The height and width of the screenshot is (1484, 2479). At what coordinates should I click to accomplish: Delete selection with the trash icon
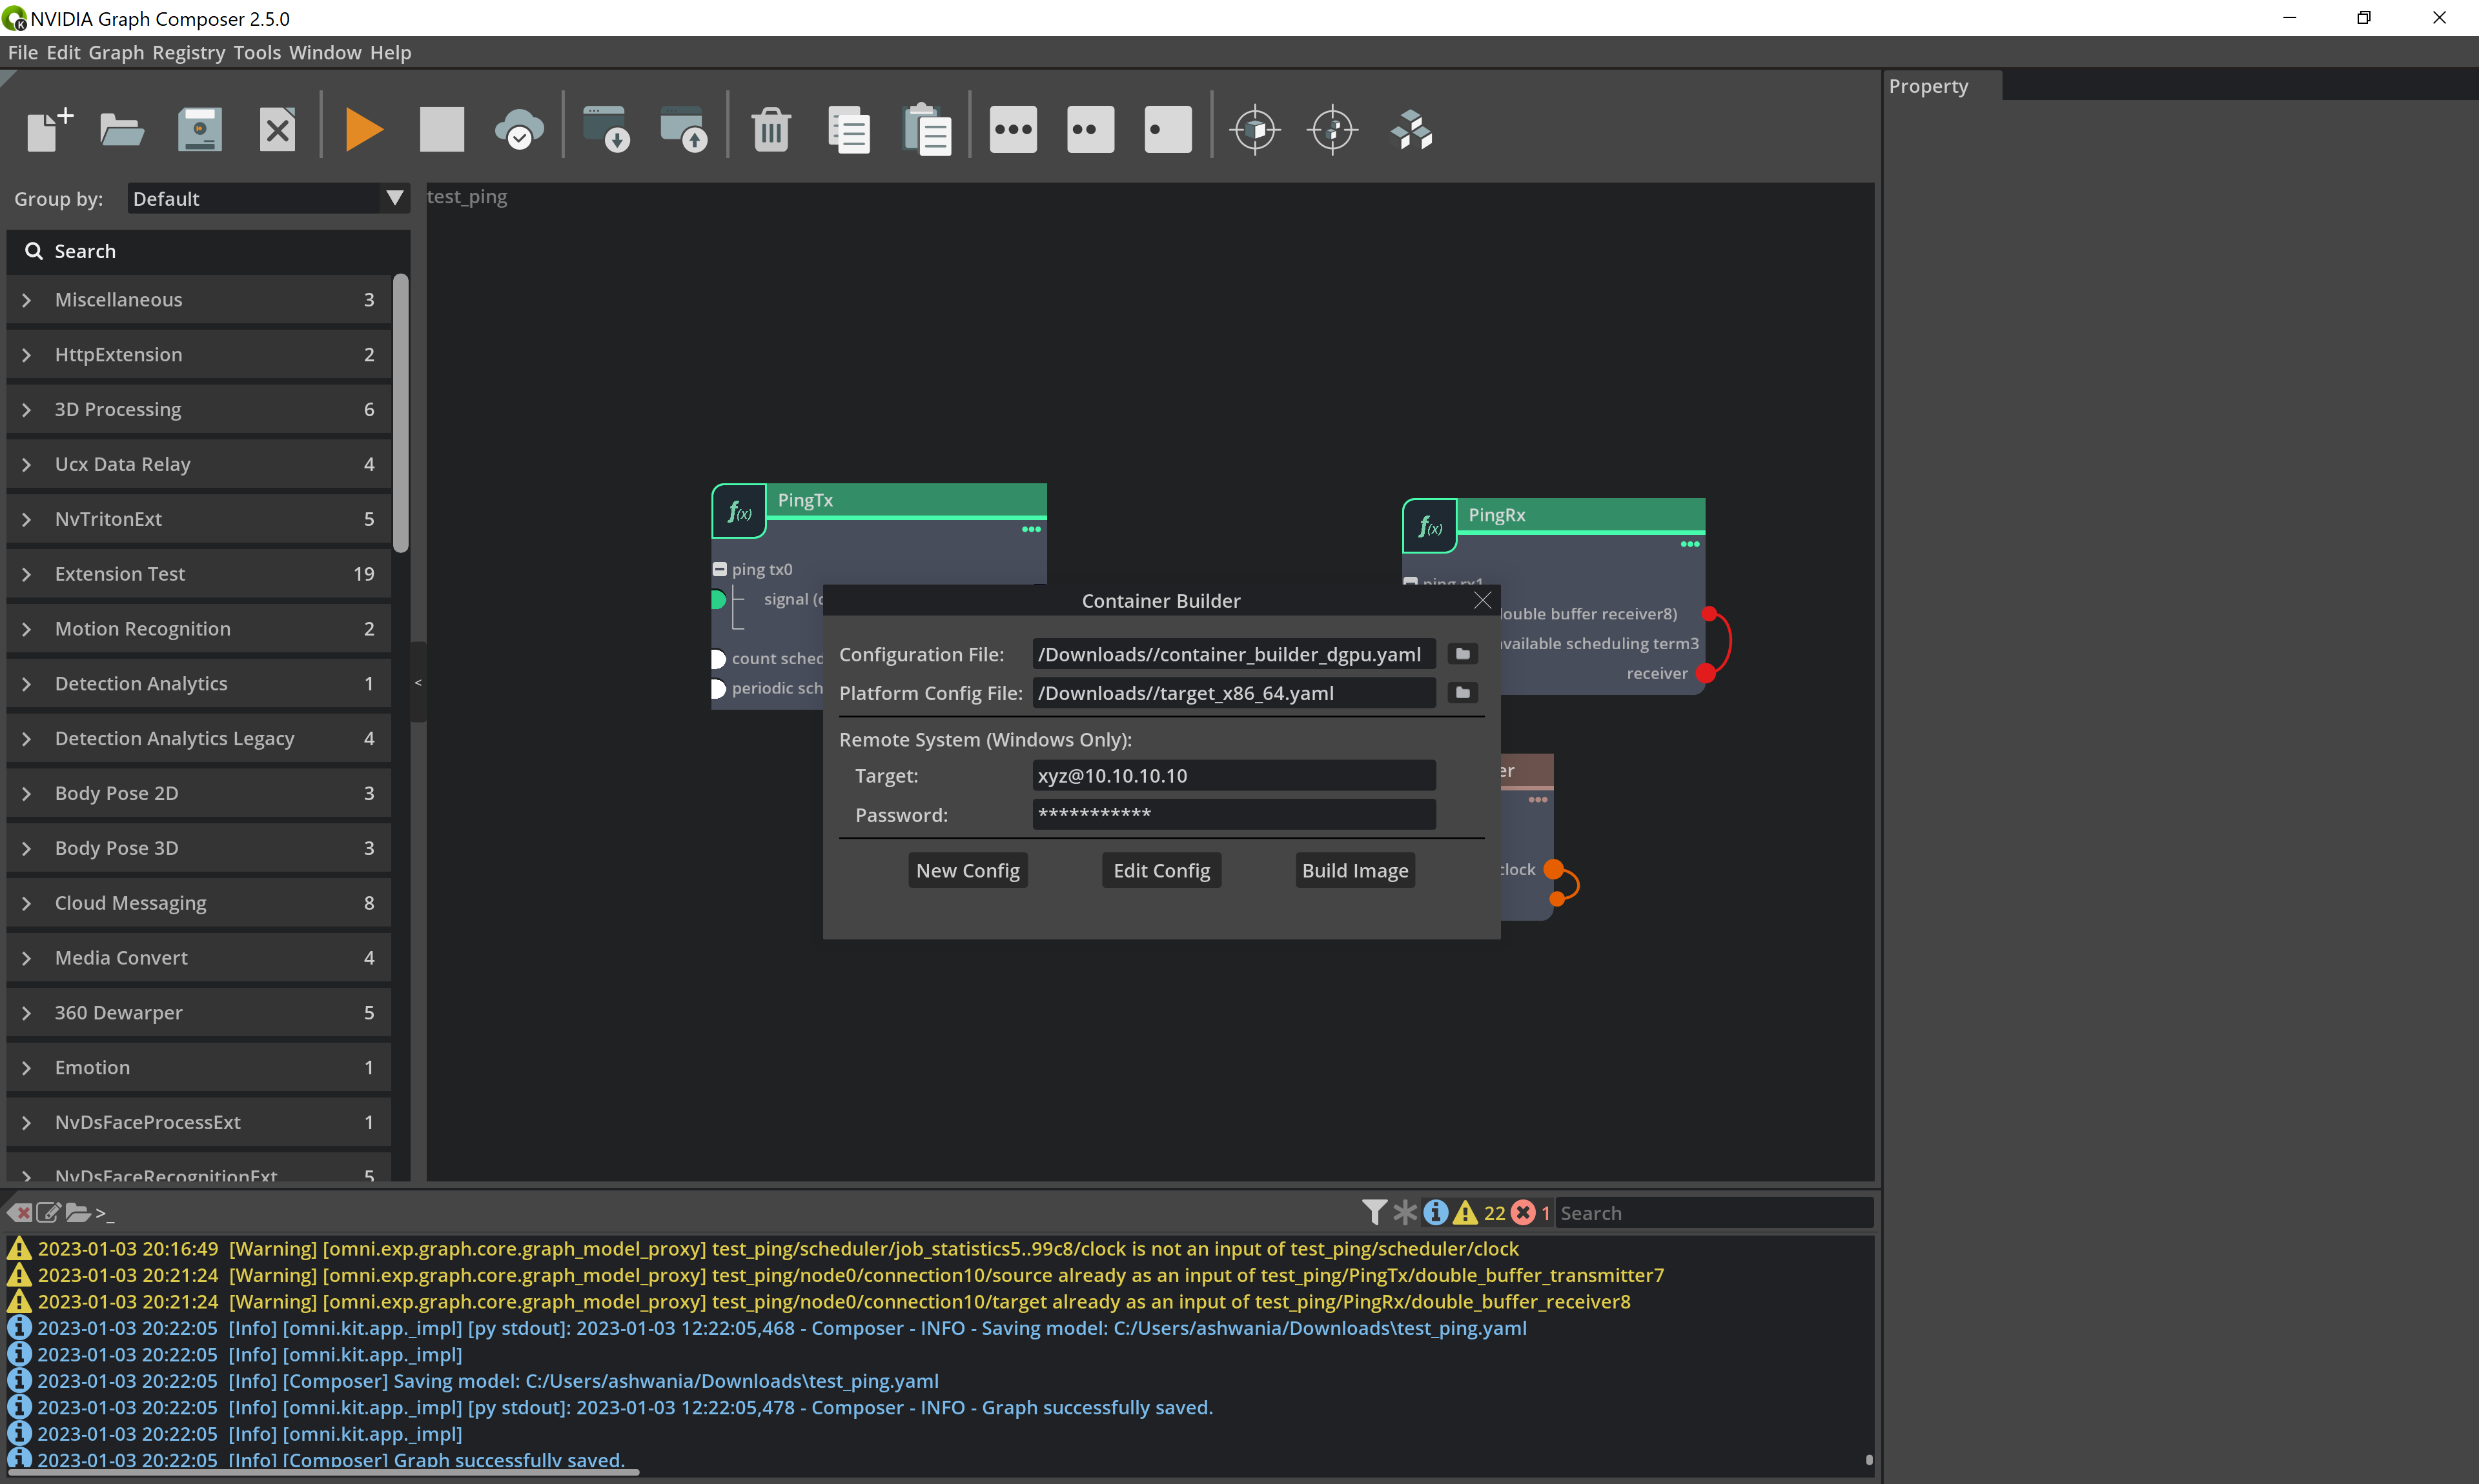coord(771,129)
